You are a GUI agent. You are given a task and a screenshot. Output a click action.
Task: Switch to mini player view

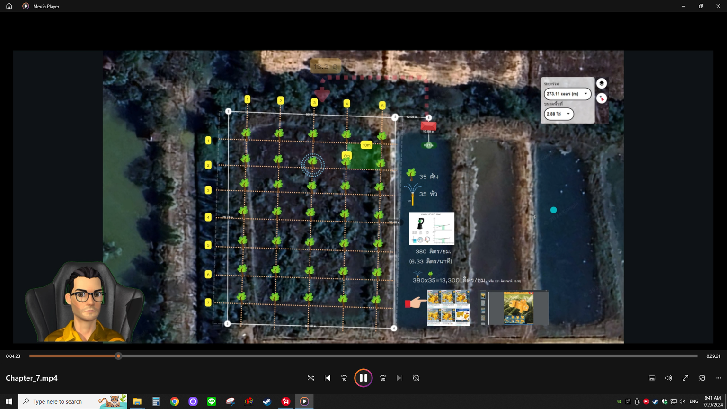coord(702,378)
